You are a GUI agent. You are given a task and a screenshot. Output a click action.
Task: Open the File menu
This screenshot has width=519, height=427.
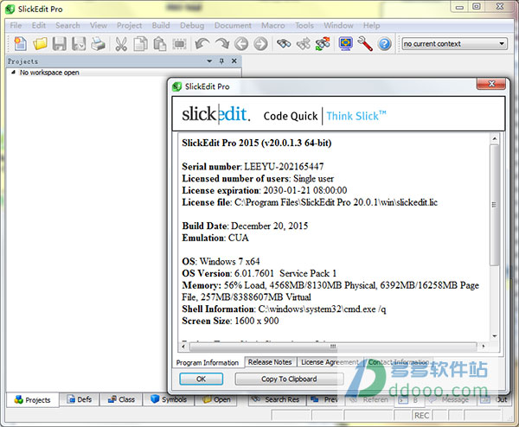pyautogui.click(x=16, y=25)
